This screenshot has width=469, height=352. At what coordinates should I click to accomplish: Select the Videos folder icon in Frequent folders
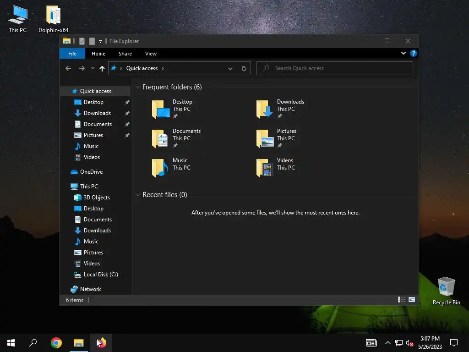coord(265,168)
